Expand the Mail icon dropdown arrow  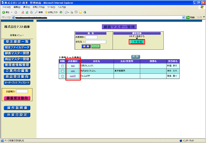click(69, 12)
